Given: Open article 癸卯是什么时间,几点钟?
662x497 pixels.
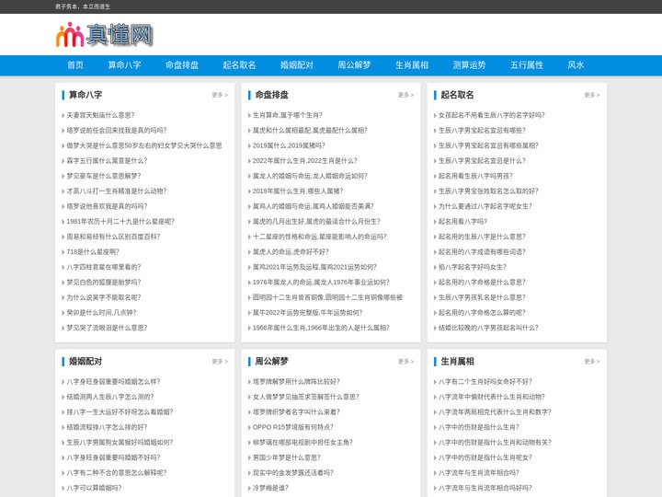Looking at the screenshot, I should pos(101,313).
